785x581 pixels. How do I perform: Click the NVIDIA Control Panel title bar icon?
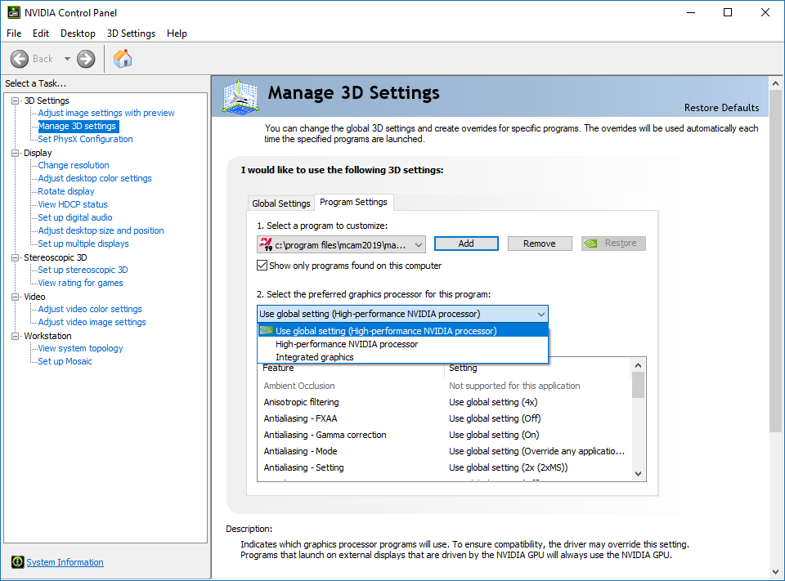pyautogui.click(x=14, y=12)
